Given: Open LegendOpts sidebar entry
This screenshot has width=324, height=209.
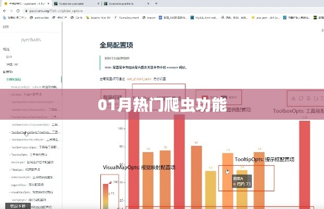Looking at the screenshot, I should click(27, 185).
